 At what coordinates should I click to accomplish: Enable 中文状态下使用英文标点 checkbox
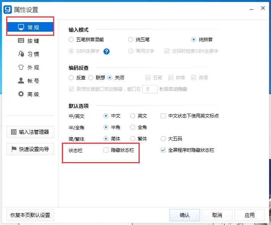(x=163, y=116)
